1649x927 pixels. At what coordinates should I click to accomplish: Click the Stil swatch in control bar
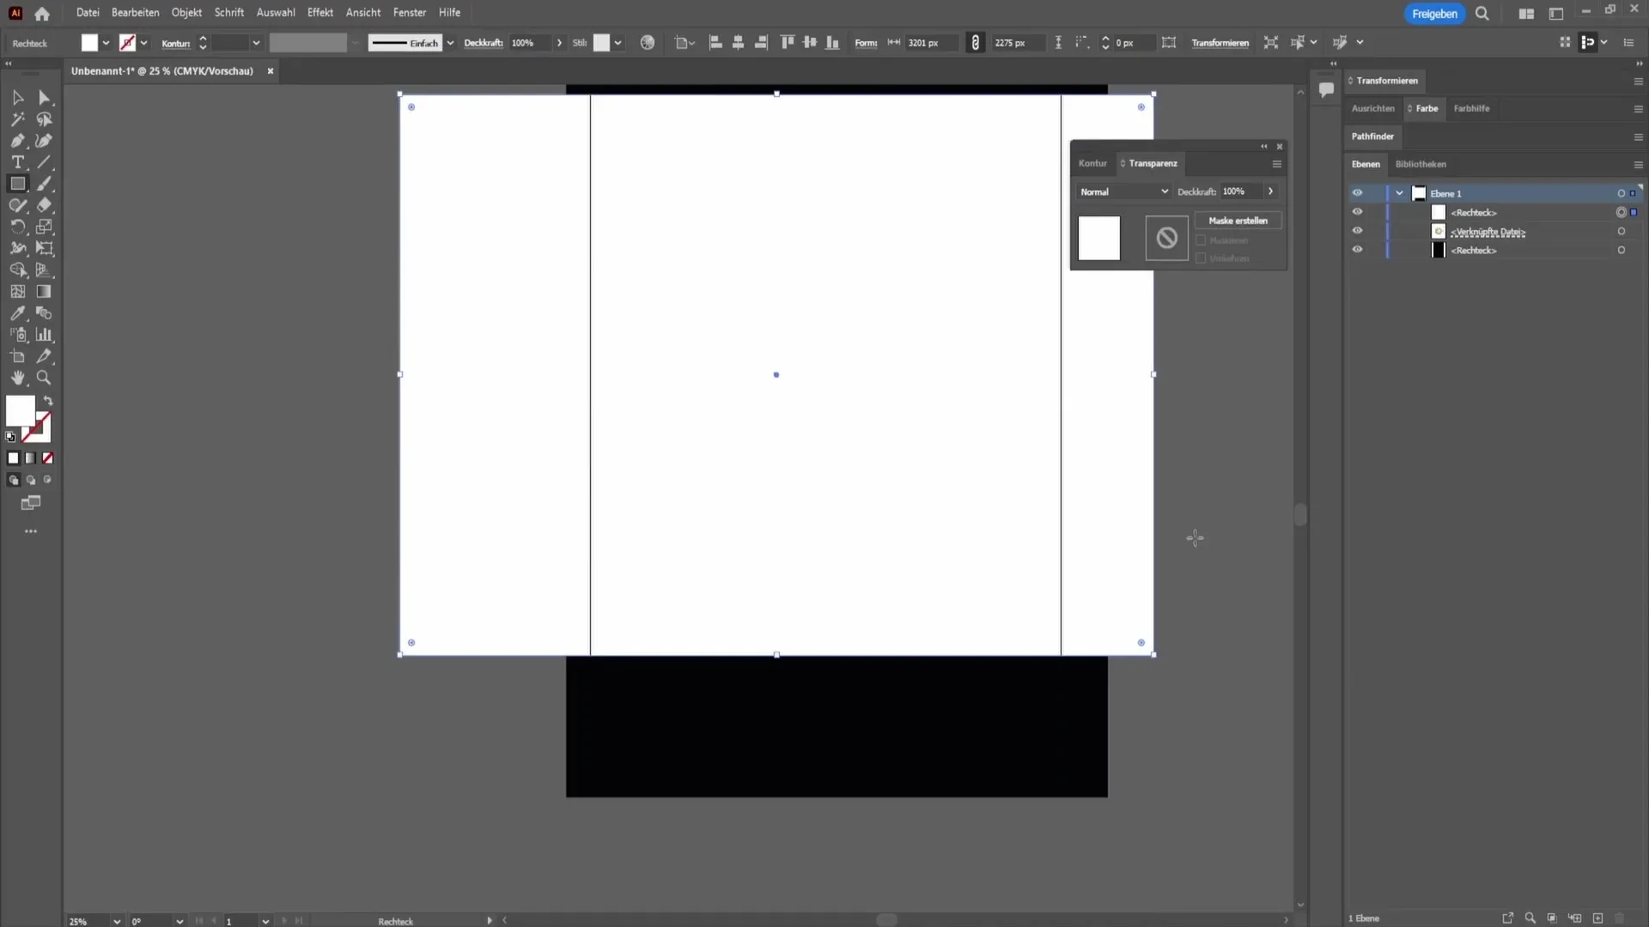[601, 43]
